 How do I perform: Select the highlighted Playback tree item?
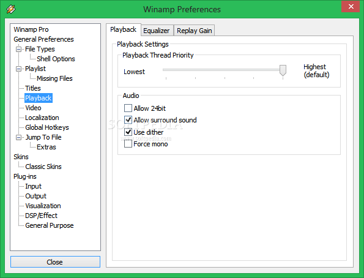39,98
